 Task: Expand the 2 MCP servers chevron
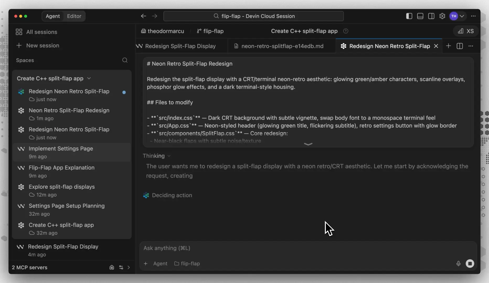click(x=129, y=267)
